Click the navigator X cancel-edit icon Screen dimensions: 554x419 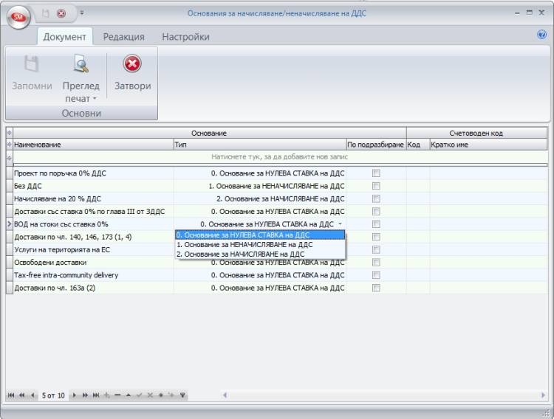point(150,395)
